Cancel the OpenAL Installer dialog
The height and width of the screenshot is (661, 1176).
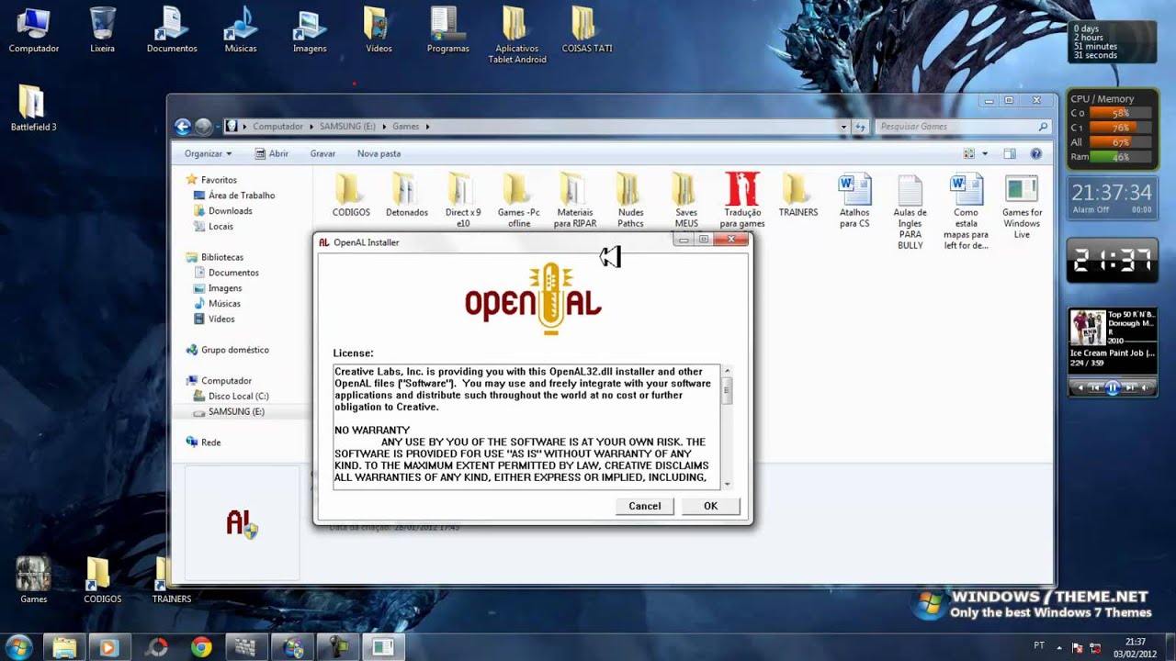[644, 506]
